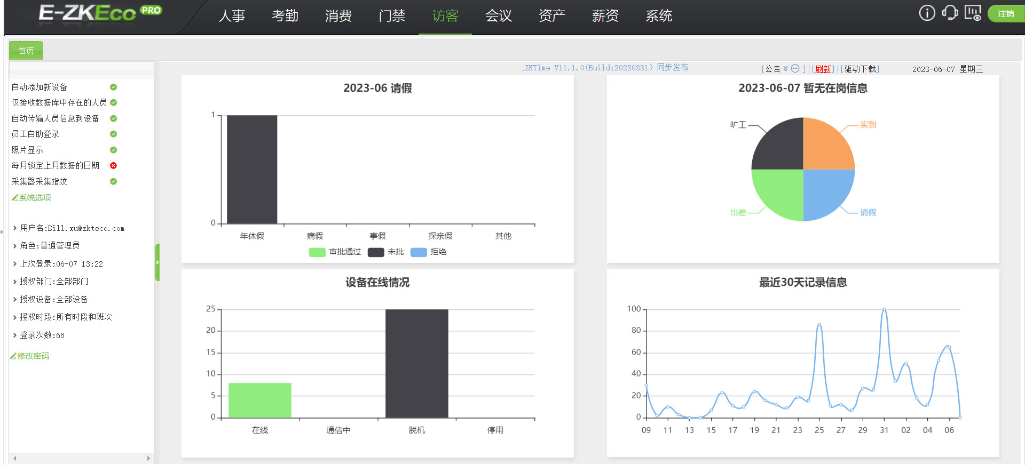Click the 最近30天记录信息 chart title
This screenshot has height=465, width=1025.
[803, 282]
